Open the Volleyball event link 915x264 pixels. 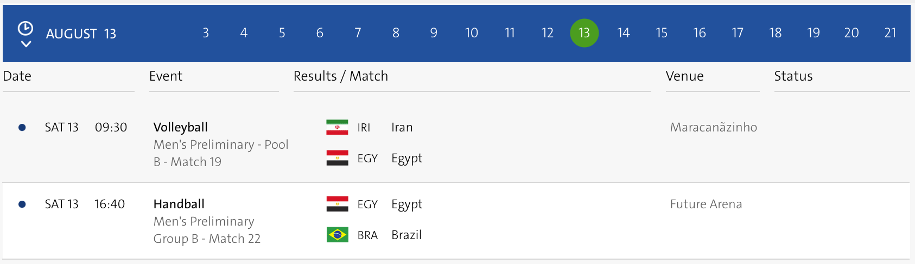click(181, 127)
